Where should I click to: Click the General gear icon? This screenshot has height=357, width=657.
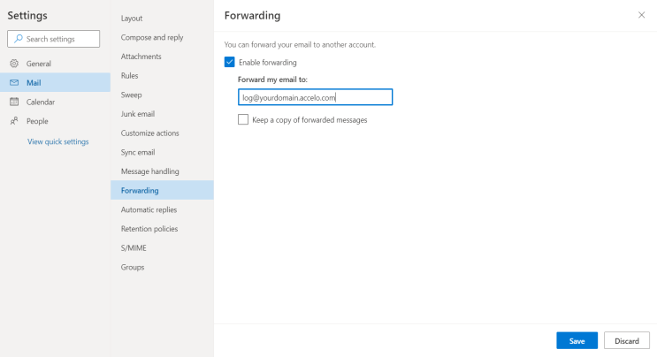[14, 64]
